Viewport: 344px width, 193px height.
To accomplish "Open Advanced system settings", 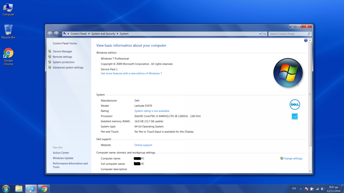I will click(x=68, y=67).
